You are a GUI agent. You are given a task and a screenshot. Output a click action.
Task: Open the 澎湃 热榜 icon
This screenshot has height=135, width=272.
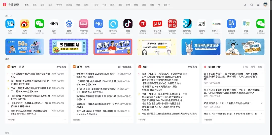coord(54,24)
